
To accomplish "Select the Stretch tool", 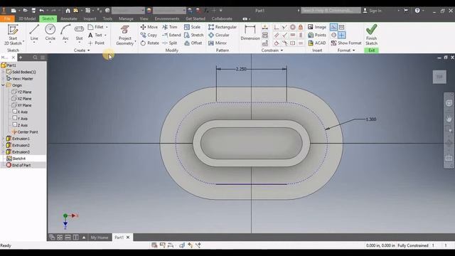I will 194,35.
